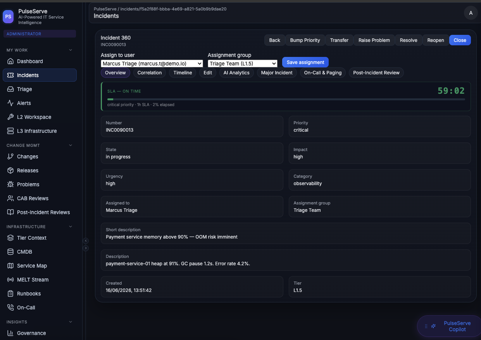Screen dimensions: 481x340
Task: Open the Assignment group dropdown
Action: pyautogui.click(x=243, y=64)
